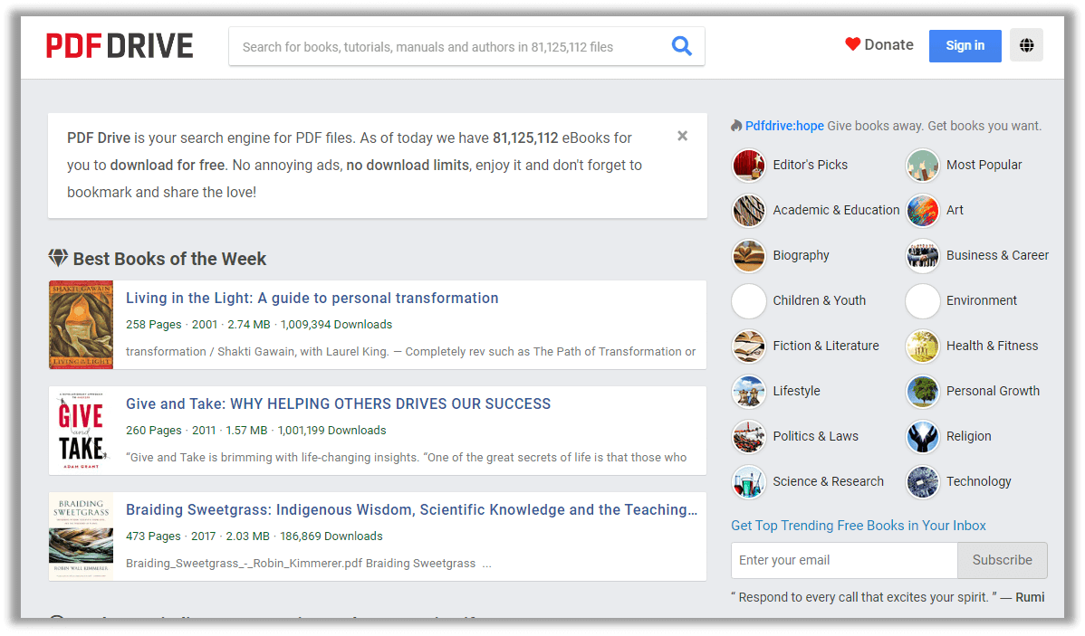Click the Academic & Education category icon
Screen dimensions: 1085x636
749,210
